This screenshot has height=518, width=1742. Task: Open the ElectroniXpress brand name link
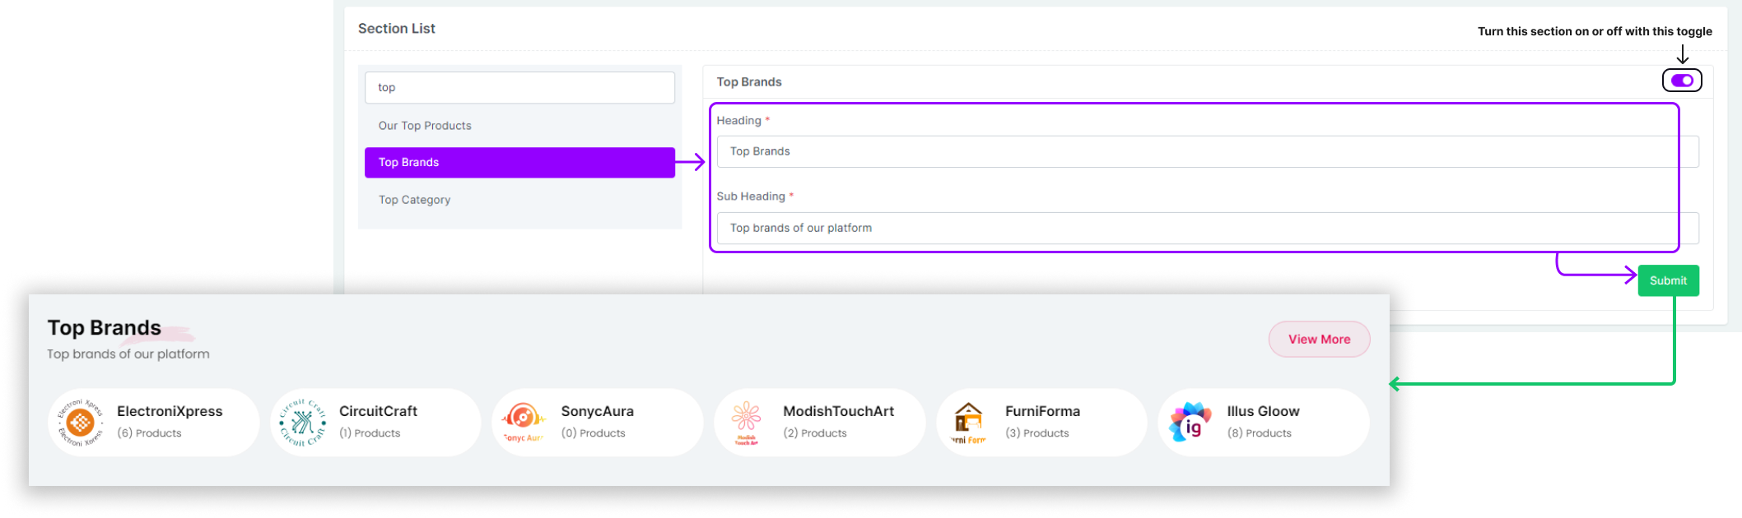coord(170,411)
